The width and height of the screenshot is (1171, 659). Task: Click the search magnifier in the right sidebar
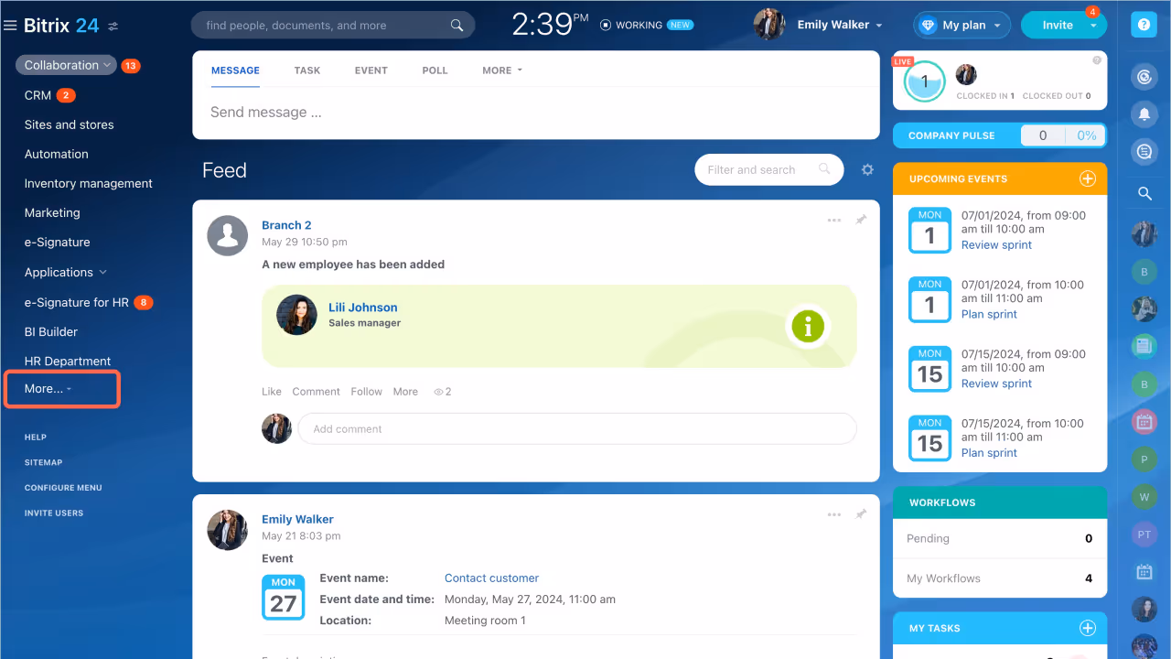[x=1144, y=193]
